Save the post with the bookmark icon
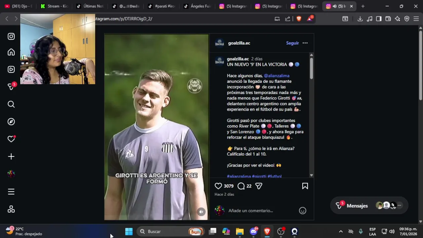 pyautogui.click(x=305, y=186)
